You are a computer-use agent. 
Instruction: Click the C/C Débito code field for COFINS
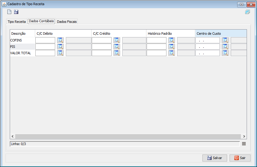coord(45,40)
